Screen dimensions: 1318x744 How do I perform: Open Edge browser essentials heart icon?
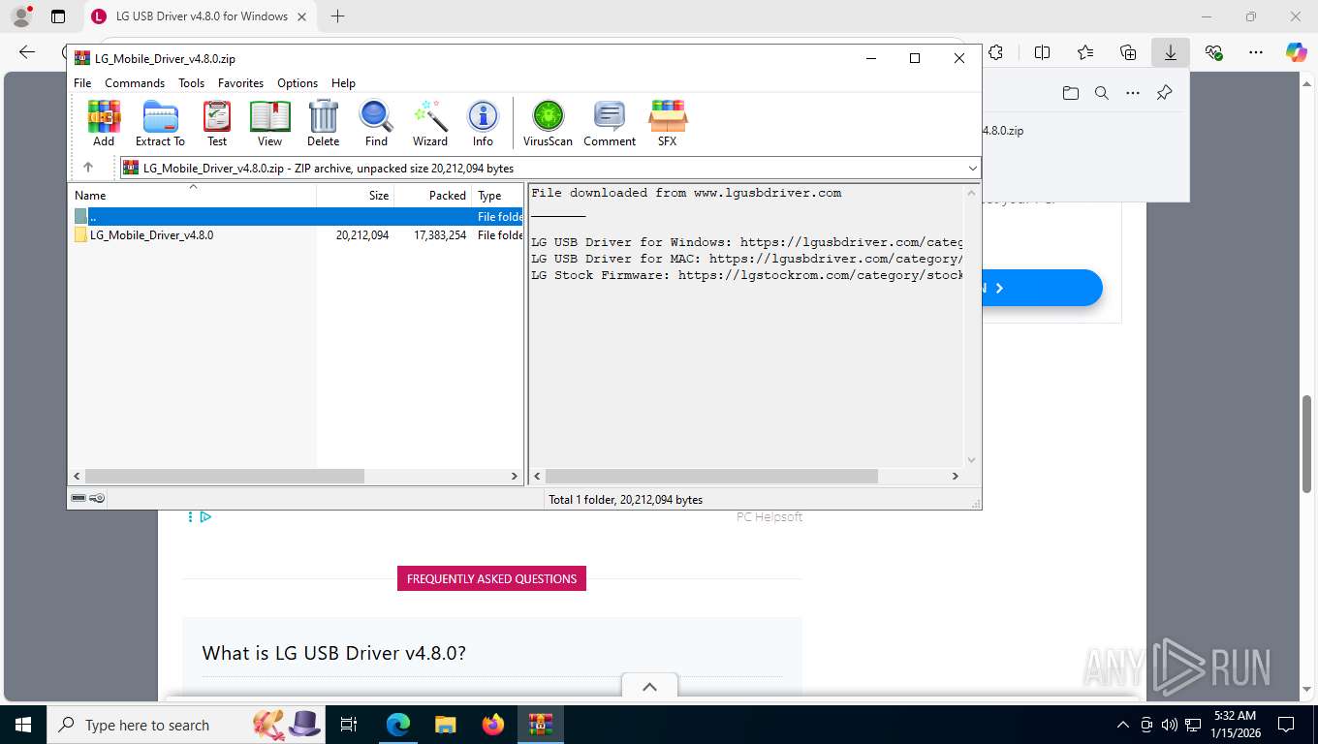1213,52
